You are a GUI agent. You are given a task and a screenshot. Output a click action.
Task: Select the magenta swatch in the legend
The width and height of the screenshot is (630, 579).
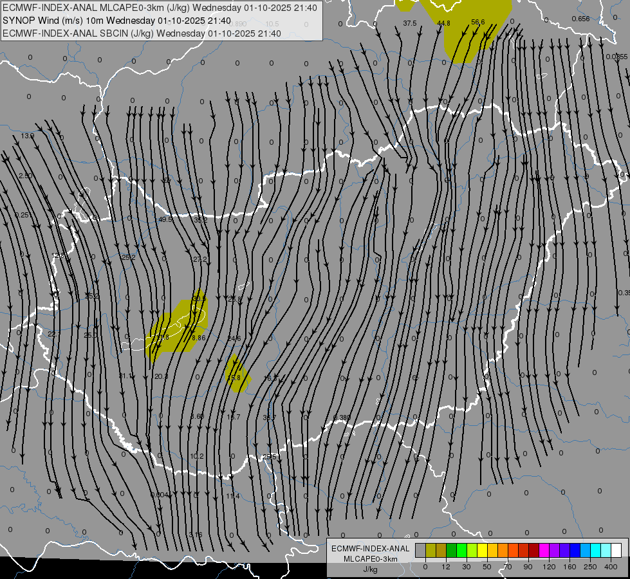[544, 550]
